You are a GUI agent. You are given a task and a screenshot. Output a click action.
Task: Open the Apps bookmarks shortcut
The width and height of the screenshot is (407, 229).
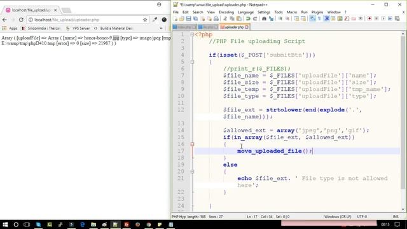[x=10, y=28]
